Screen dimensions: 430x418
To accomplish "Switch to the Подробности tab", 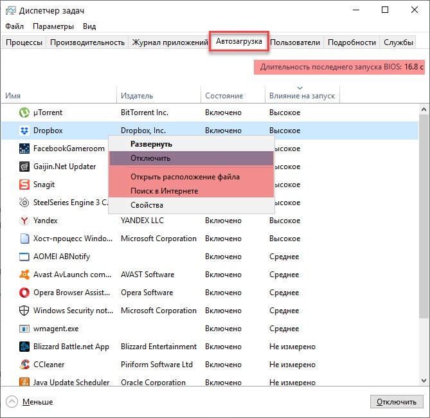I will coord(352,42).
